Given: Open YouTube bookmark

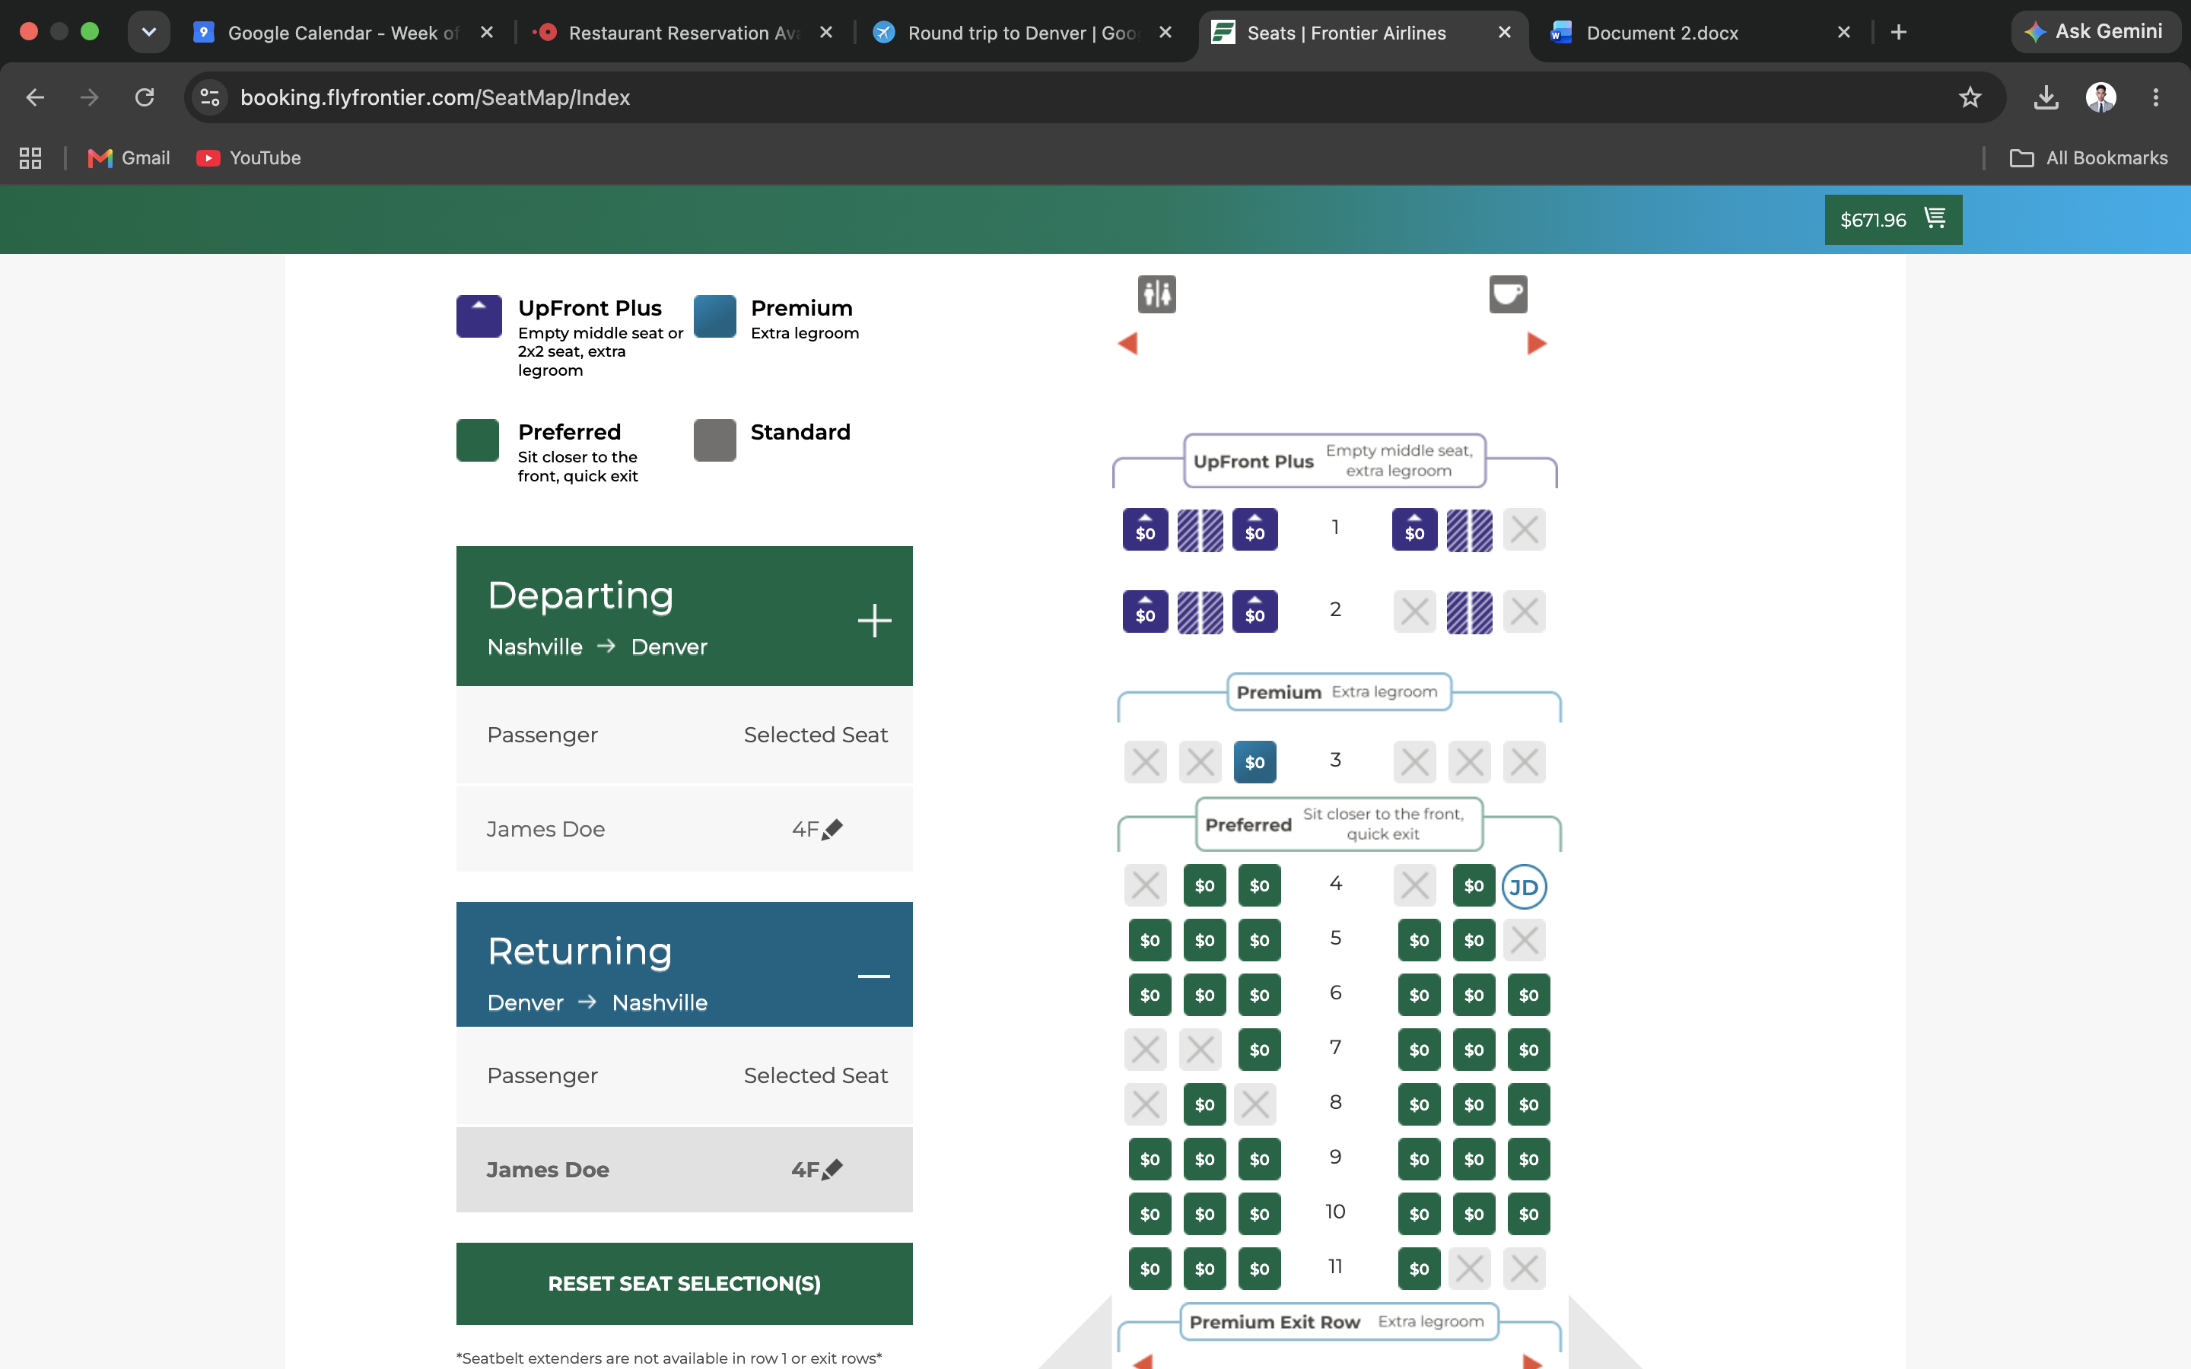Looking at the screenshot, I should 249,157.
